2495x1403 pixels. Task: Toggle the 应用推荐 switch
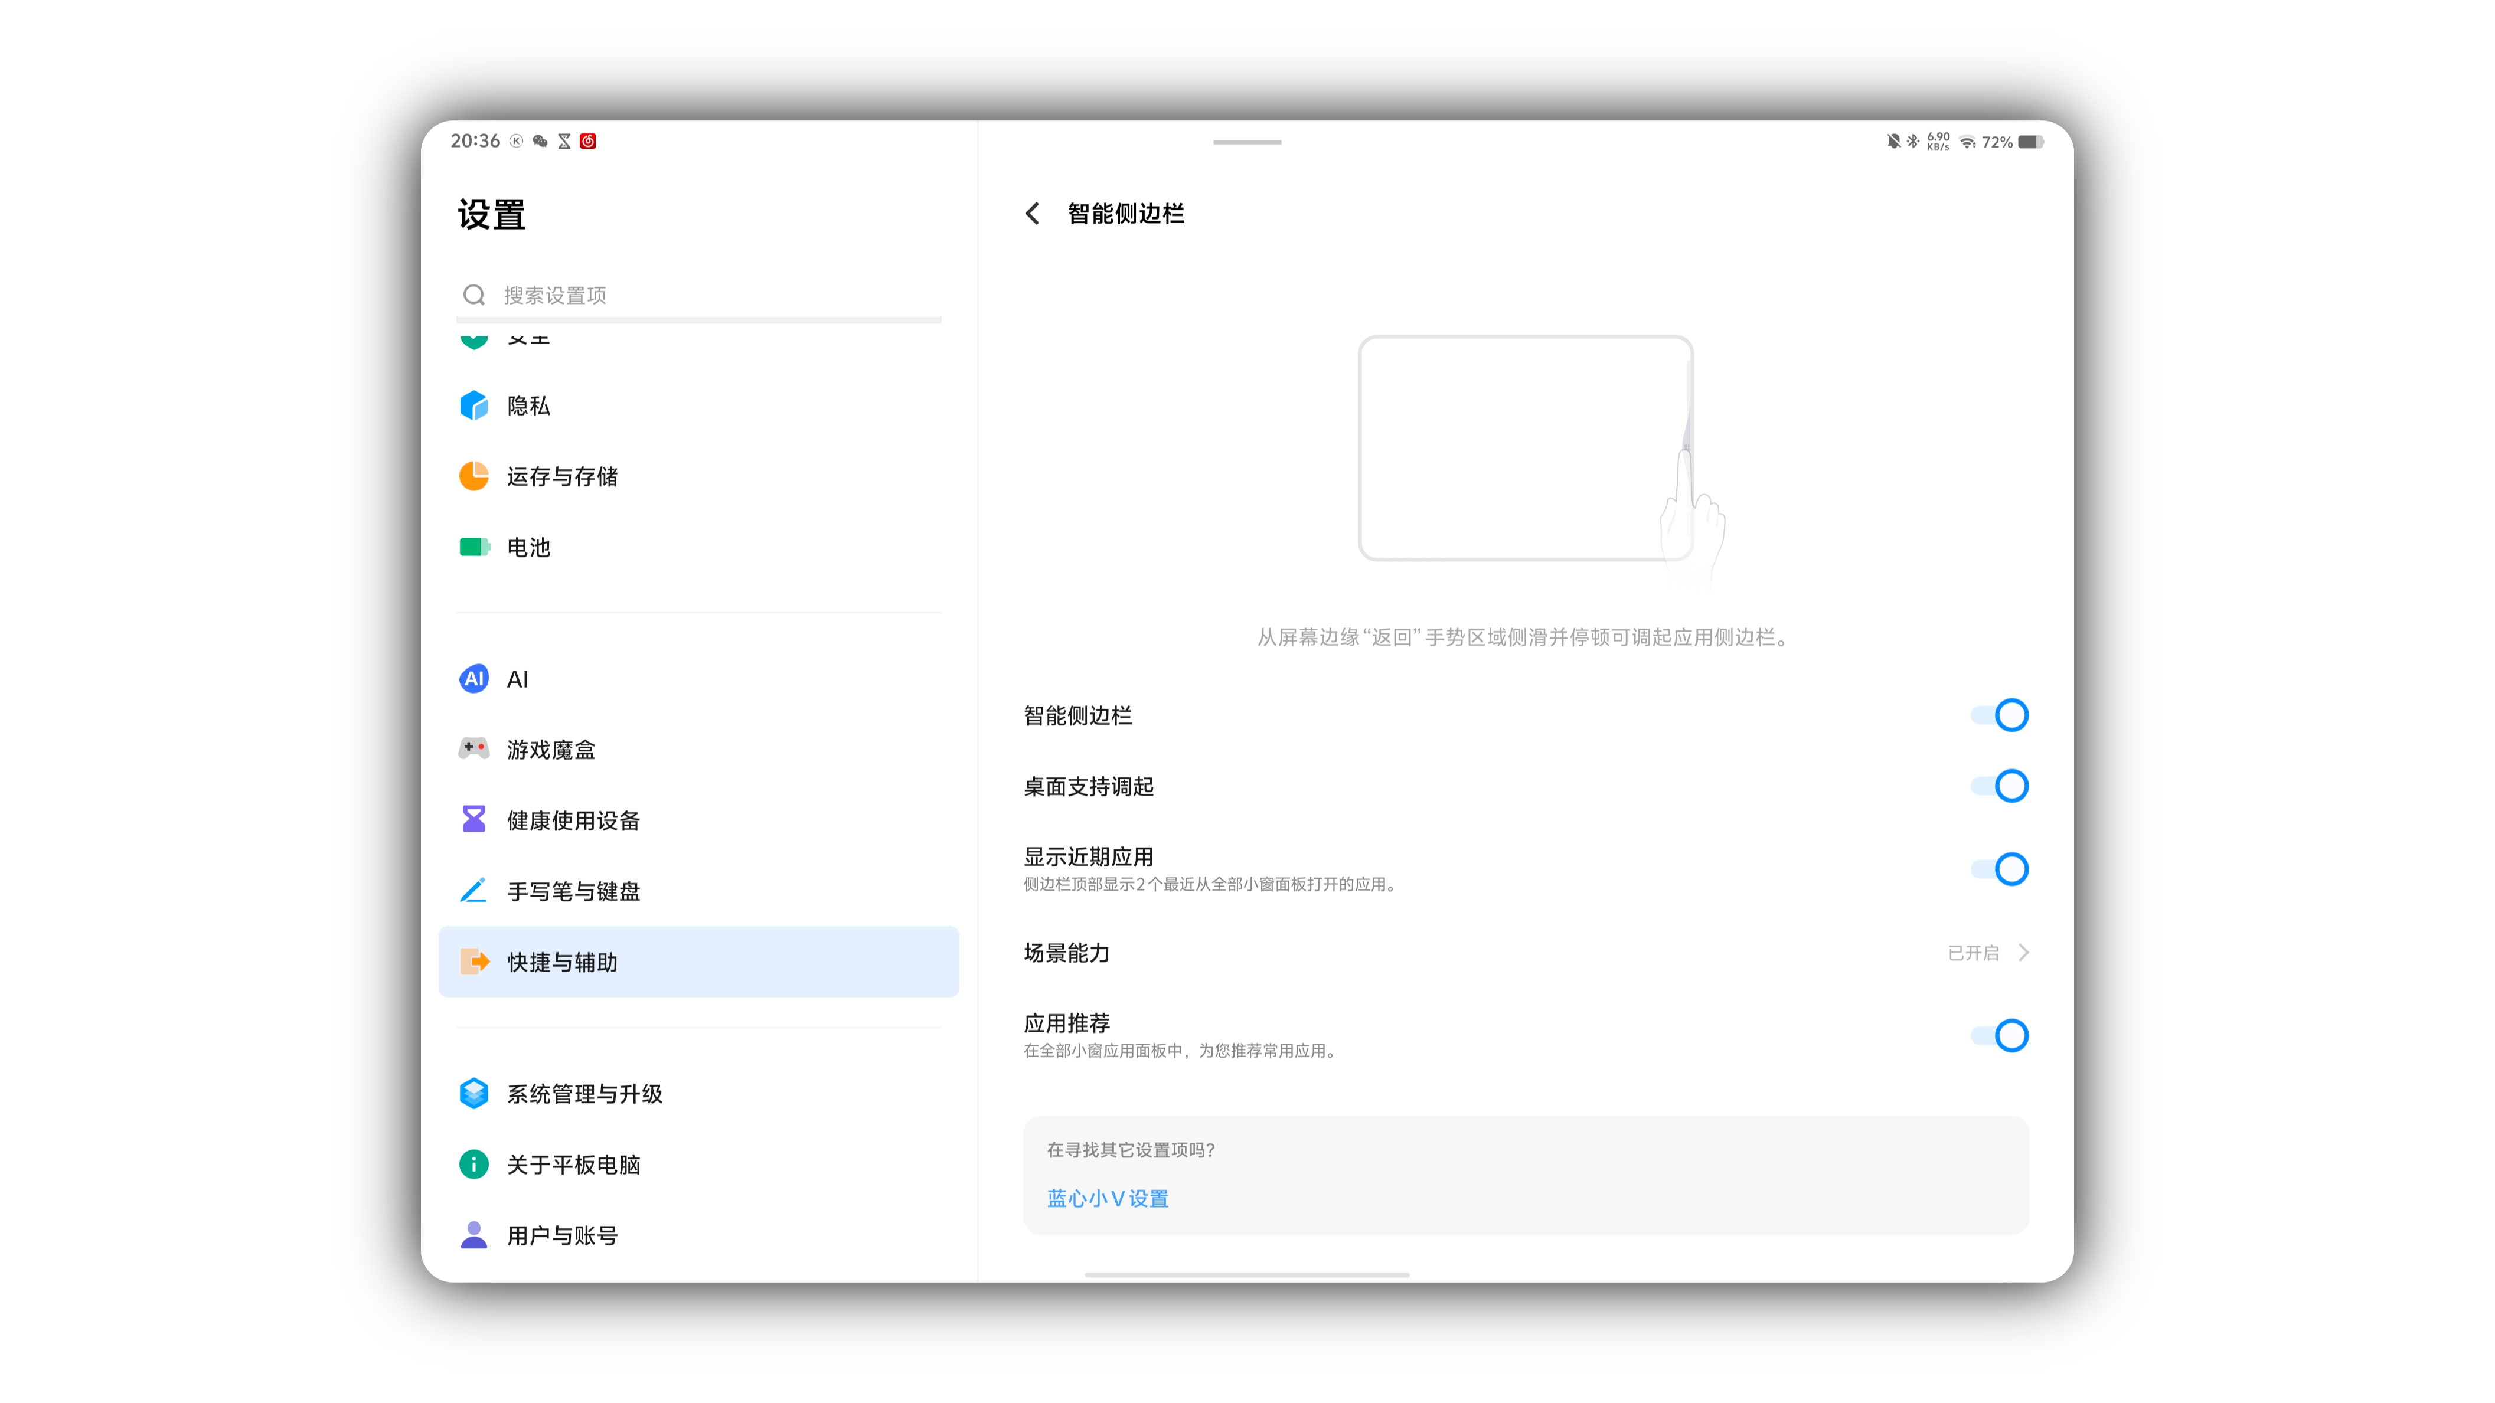coord(2000,1036)
